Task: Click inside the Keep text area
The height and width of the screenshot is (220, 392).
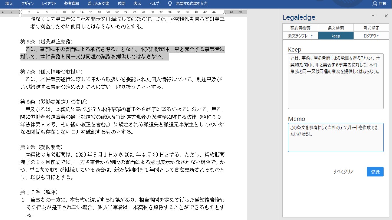Action: tap(336, 81)
